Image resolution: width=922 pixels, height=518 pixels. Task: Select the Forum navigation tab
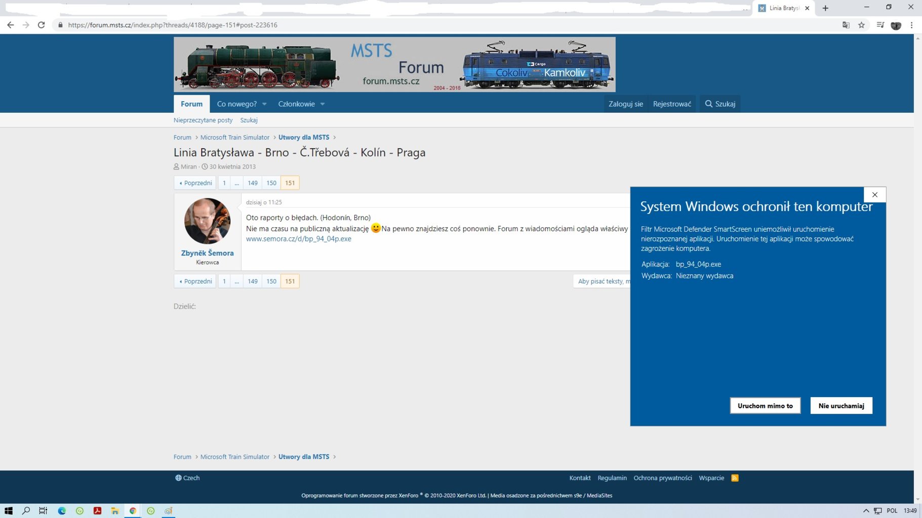191,104
